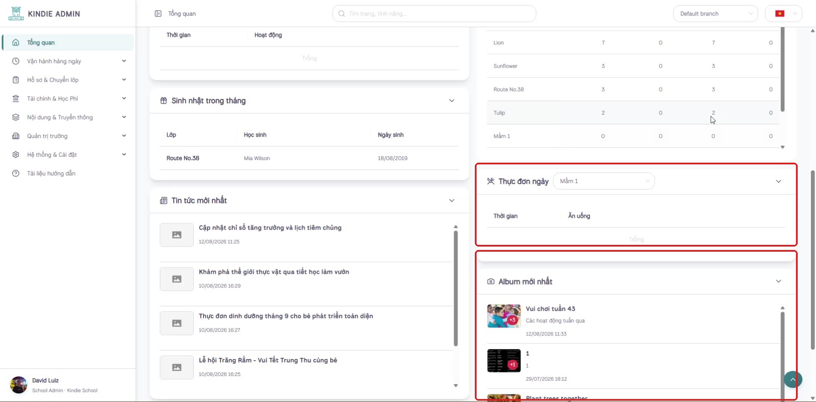816x402 pixels.
Task: Focus the page and feature search field
Action: tap(434, 14)
